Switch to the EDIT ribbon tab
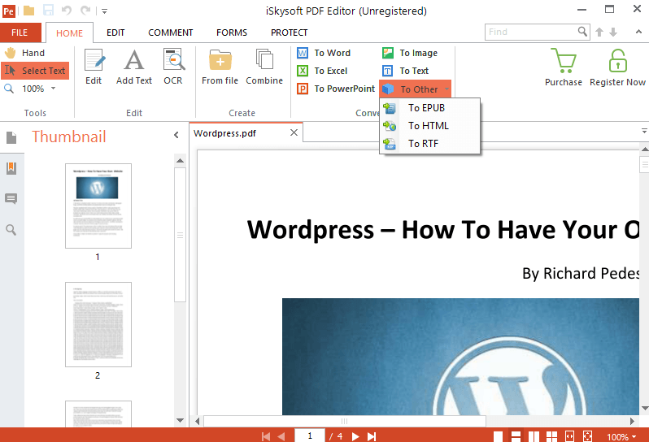Viewport: 649px width, 442px height. pyautogui.click(x=115, y=32)
